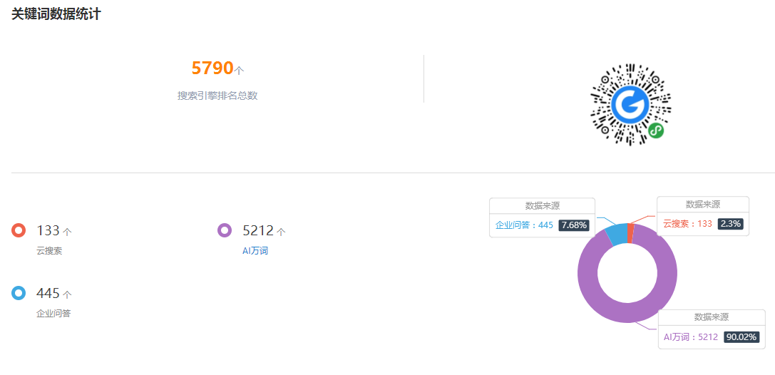The height and width of the screenshot is (375, 775).
Task: Click the 企业问答：445 tooltip label
Action: point(524,225)
